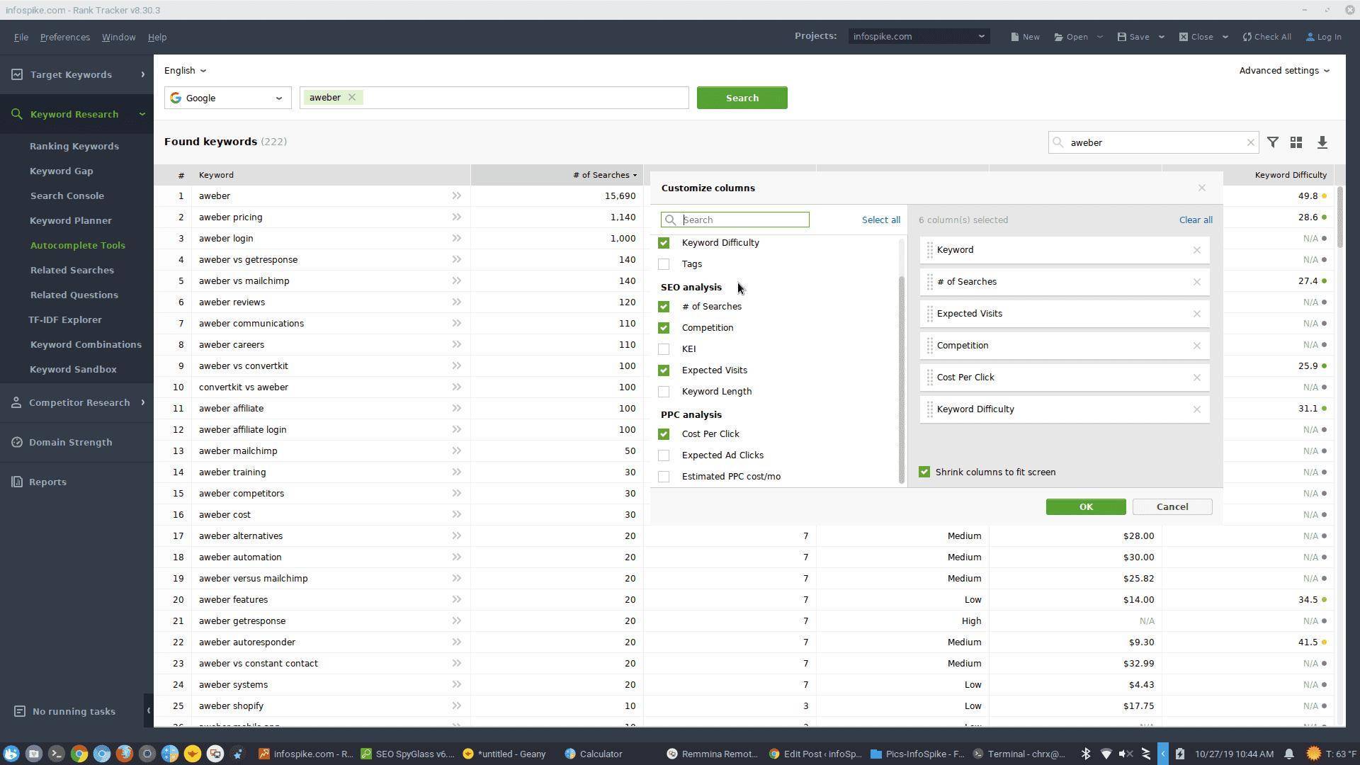
Task: Click the green Search button
Action: pyautogui.click(x=742, y=98)
